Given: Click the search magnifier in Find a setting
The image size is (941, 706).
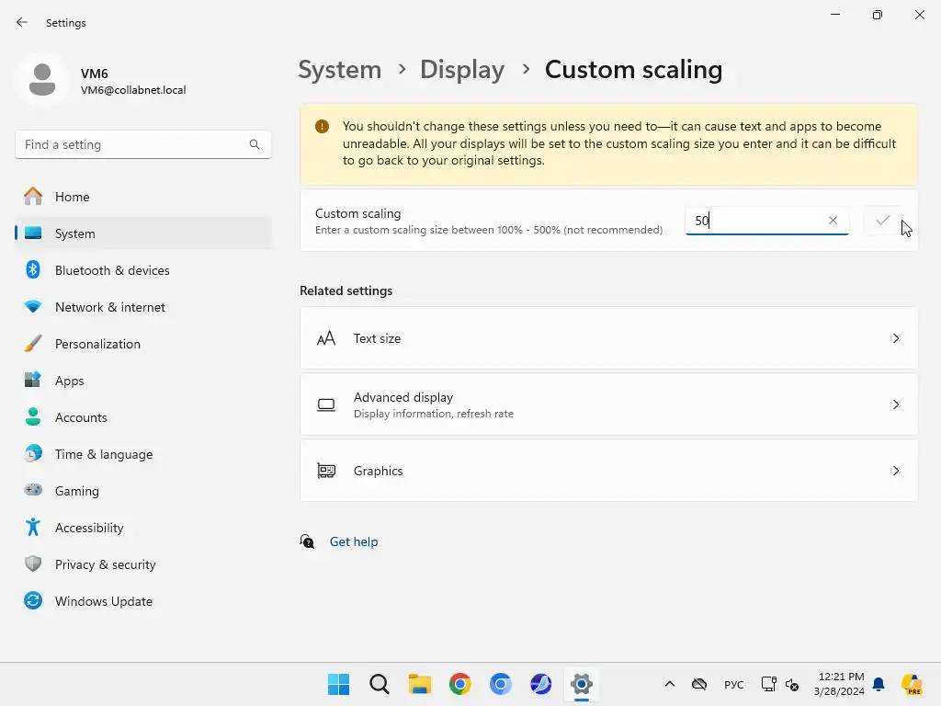Looking at the screenshot, I should click(255, 144).
